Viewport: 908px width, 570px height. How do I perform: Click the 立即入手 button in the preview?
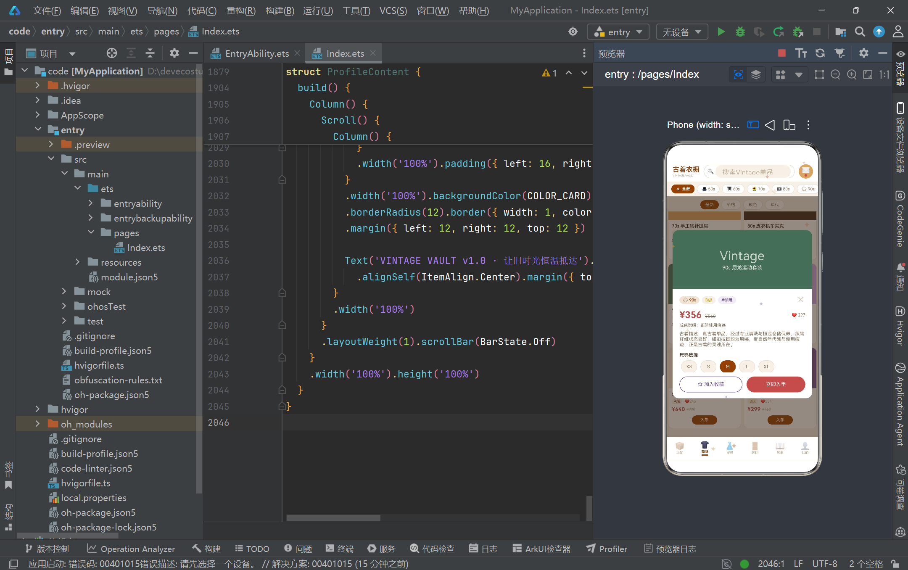[x=776, y=384]
